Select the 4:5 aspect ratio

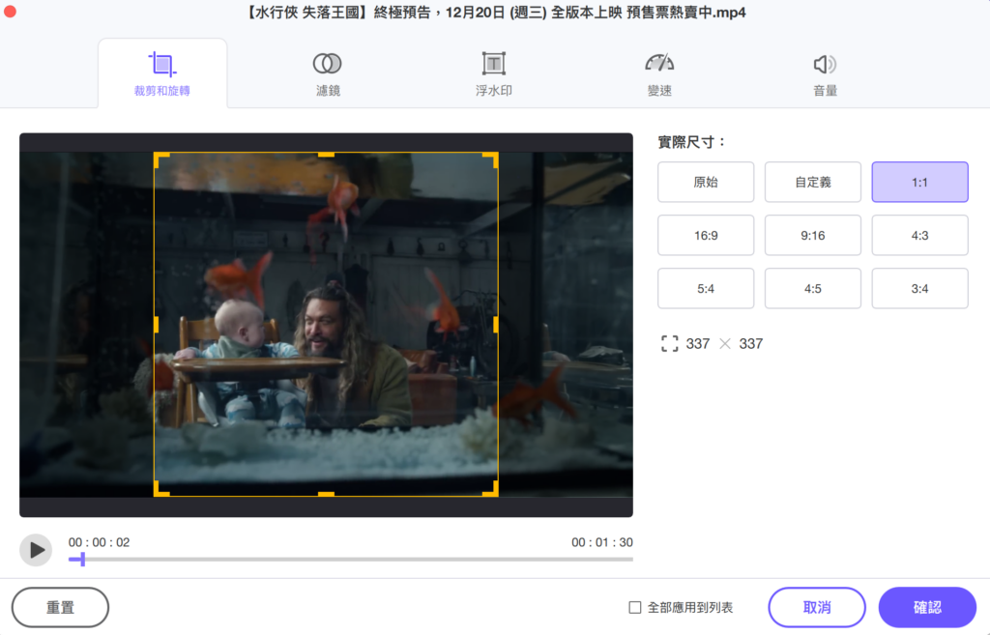click(812, 288)
